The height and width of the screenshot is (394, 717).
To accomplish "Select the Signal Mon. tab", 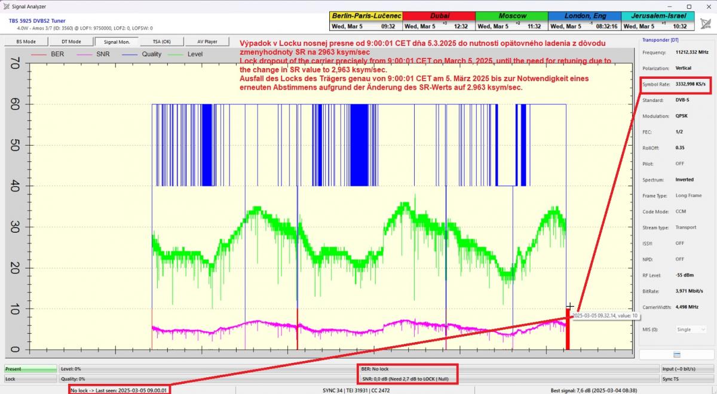I will [x=117, y=42].
